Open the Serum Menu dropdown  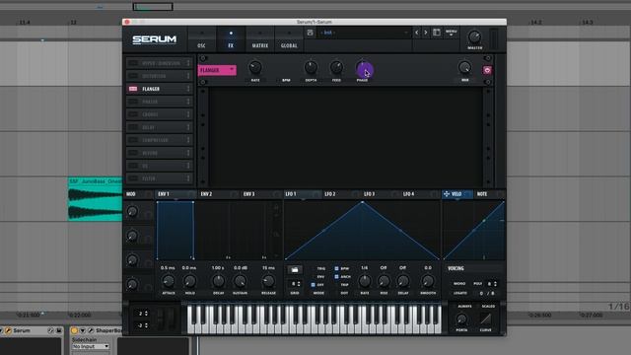pos(452,33)
